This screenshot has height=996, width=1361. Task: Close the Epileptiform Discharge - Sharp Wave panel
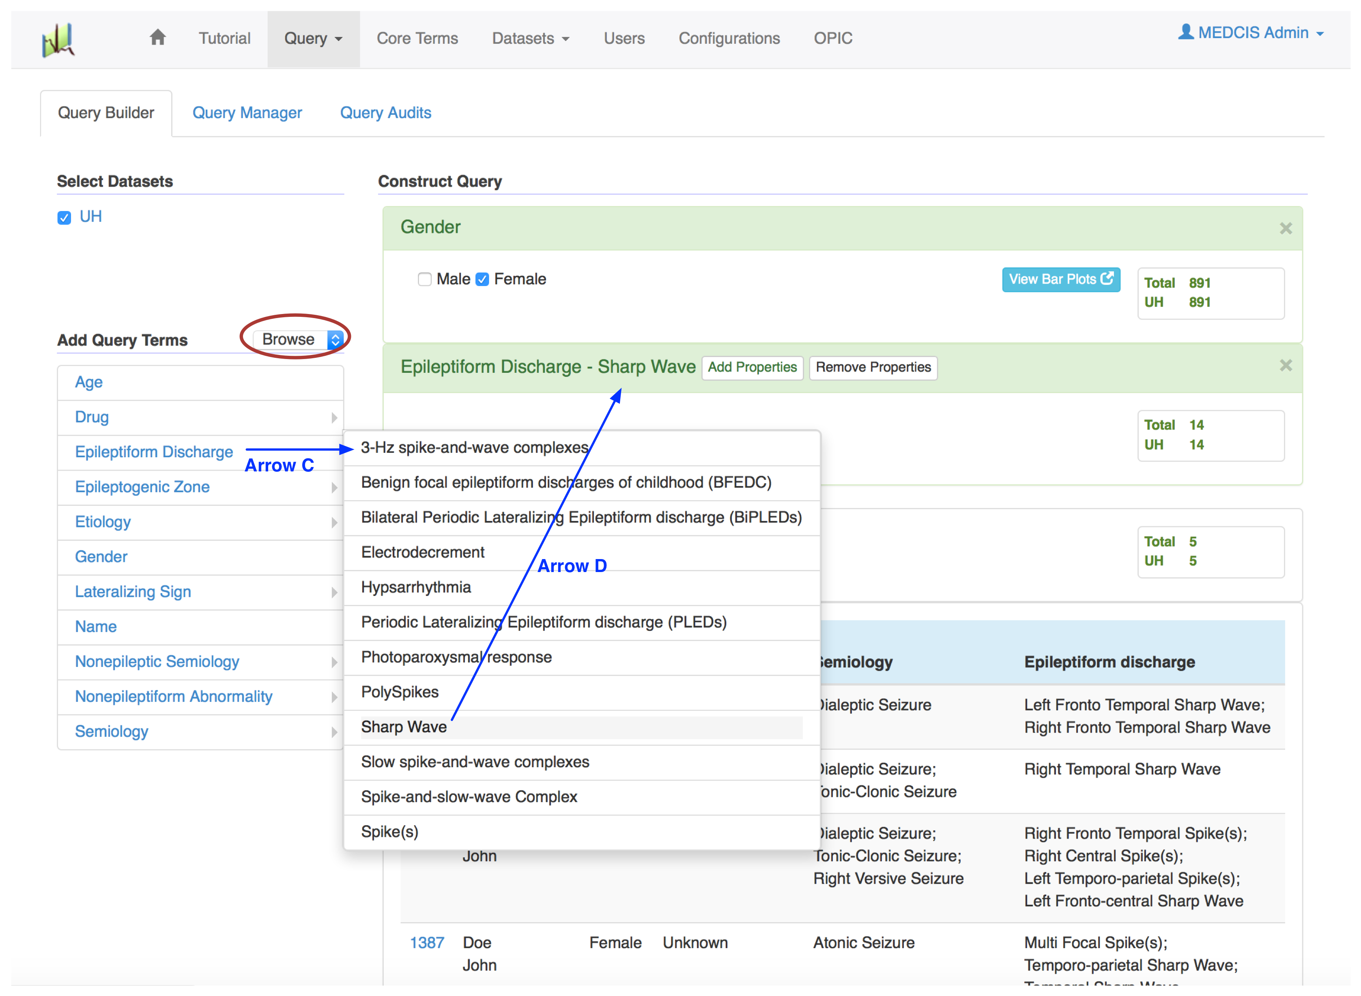(1285, 366)
